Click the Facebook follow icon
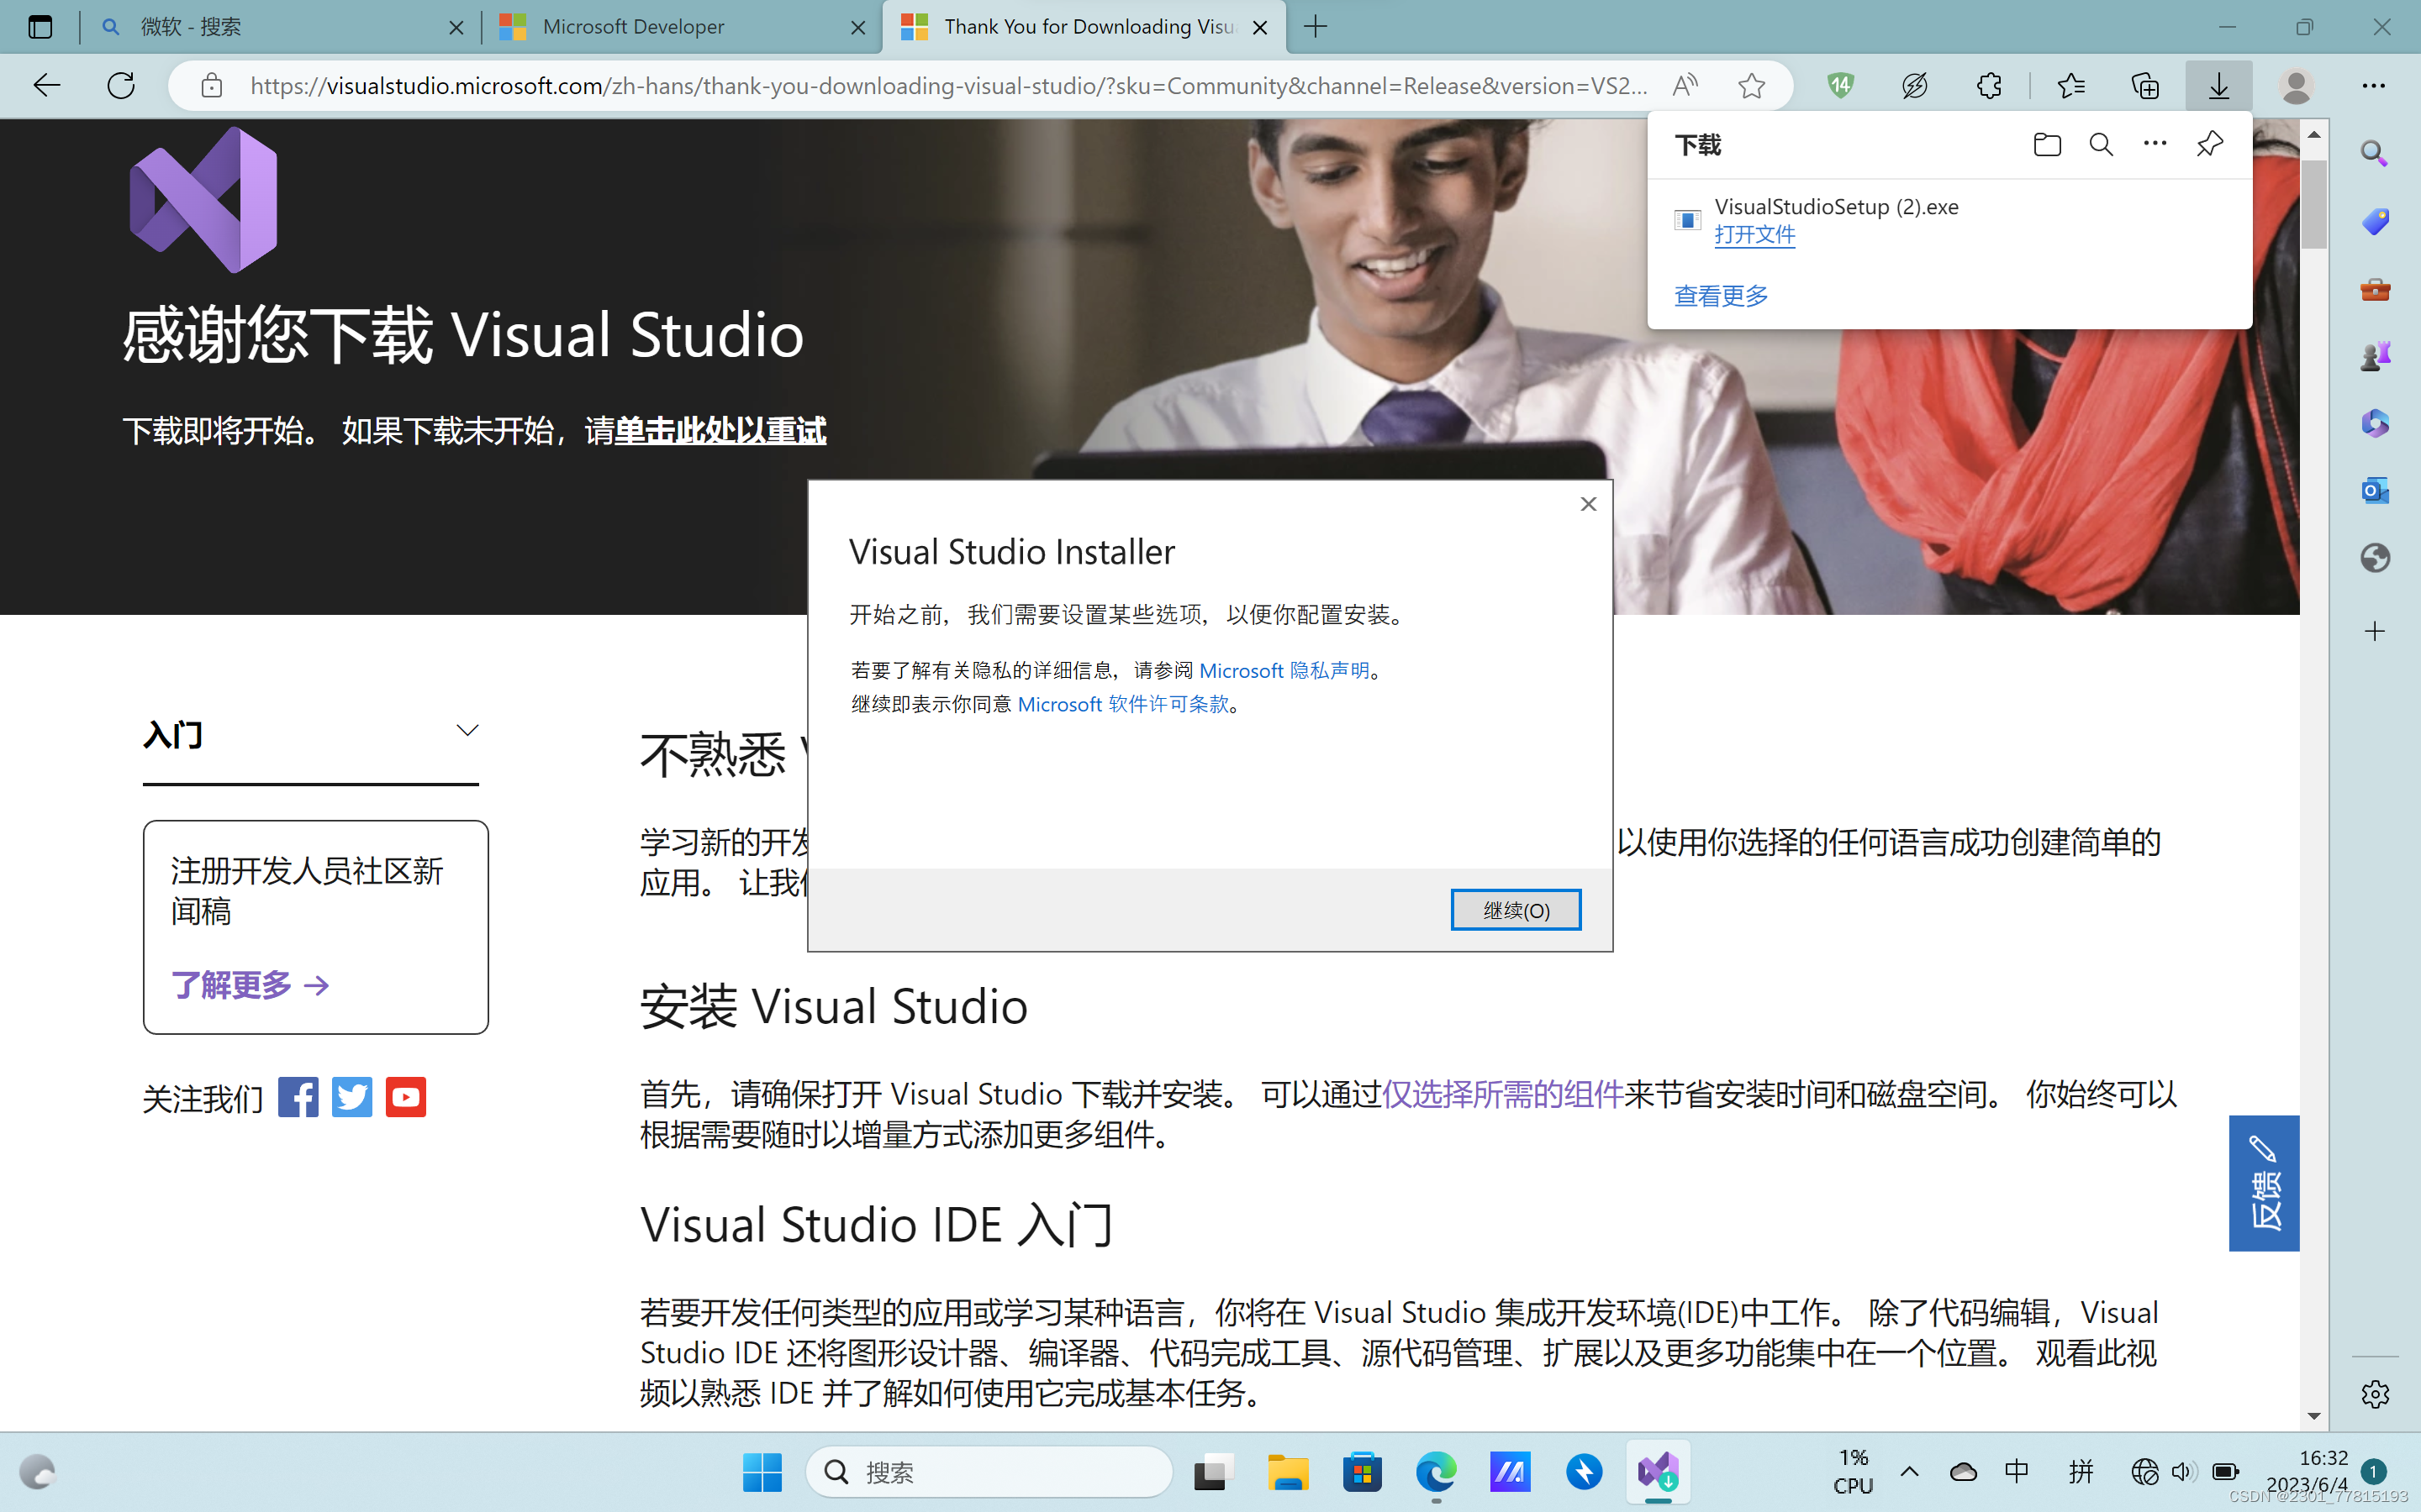Viewport: 2421px width, 1512px height. point(298,1097)
